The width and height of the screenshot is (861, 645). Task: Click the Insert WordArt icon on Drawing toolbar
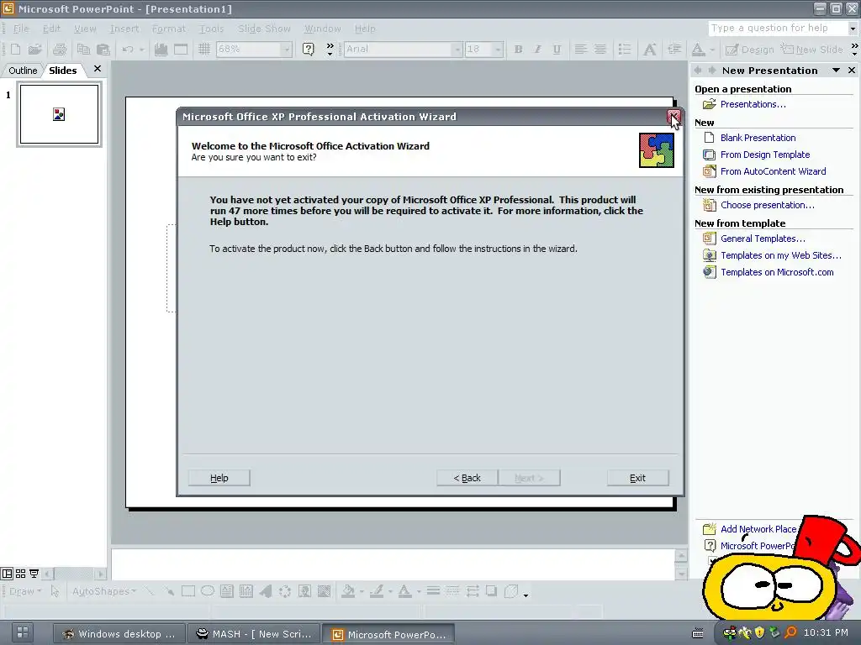coord(266,591)
